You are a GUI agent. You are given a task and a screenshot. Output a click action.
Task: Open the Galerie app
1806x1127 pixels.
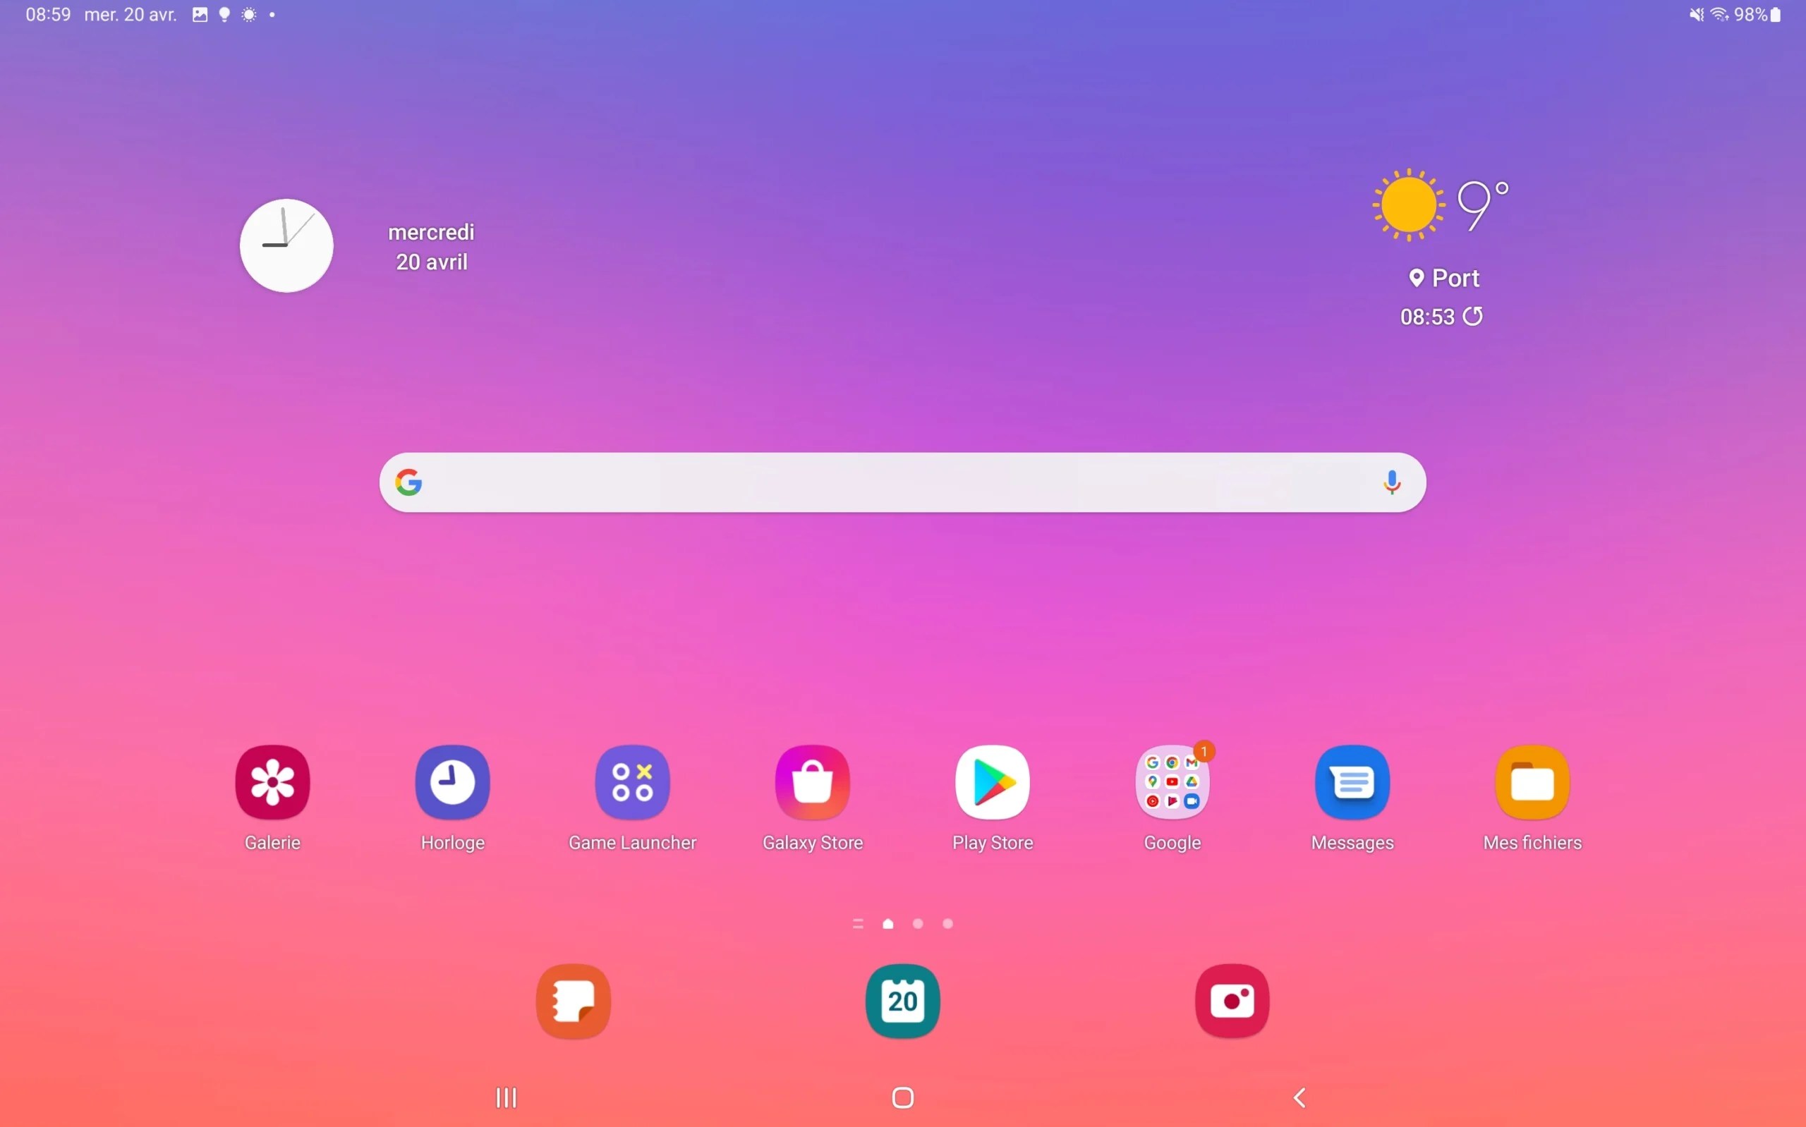[272, 783]
